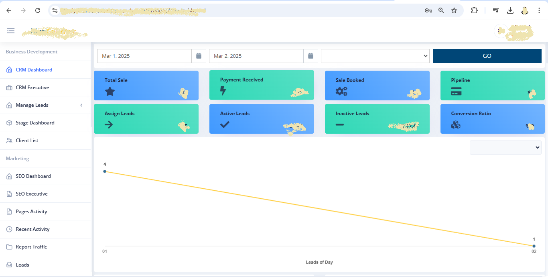Click the Total Sale star icon
The width and height of the screenshot is (548, 277).
coord(110,92)
